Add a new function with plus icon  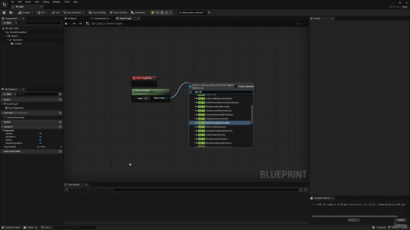coord(60,113)
